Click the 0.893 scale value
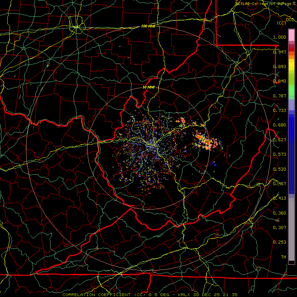This screenshot has height=297, width=297. [x=280, y=66]
